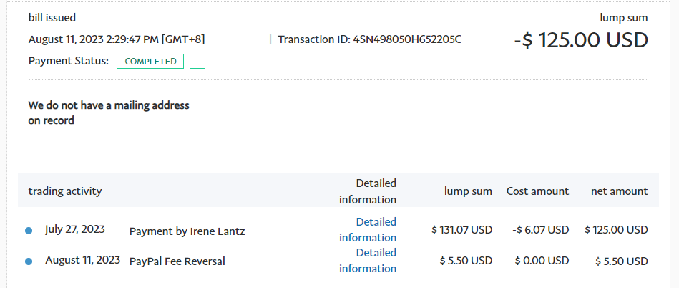Select the Payment by Irene Lantz row text
The width and height of the screenshot is (679, 288).
coord(187,231)
